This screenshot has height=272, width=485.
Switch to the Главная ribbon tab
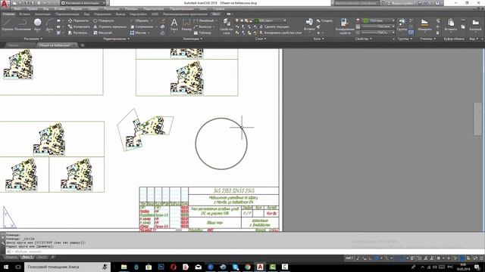point(8,14)
